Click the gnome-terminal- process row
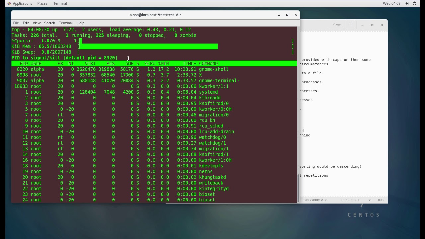The width and height of the screenshot is (425, 239). [154, 80]
